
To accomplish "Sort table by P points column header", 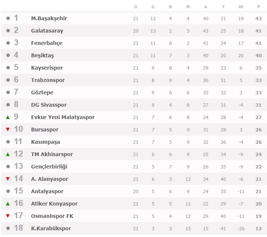I will 258,7.
